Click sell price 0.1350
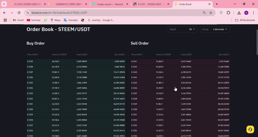This screenshot has height=137, width=258. 134,109
